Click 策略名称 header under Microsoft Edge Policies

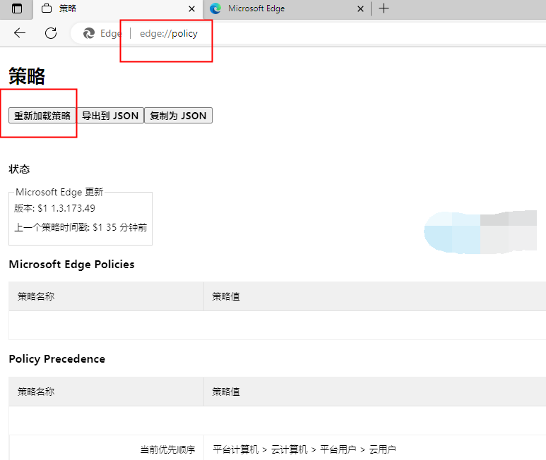click(36, 296)
